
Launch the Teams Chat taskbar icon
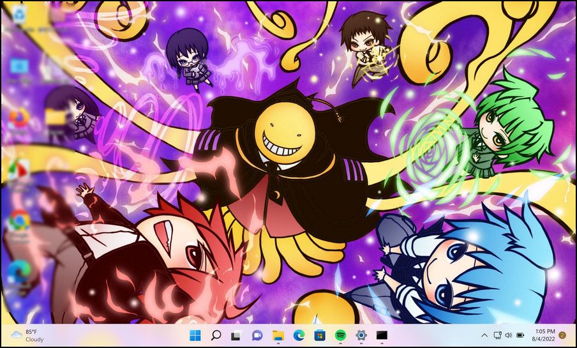tap(257, 335)
